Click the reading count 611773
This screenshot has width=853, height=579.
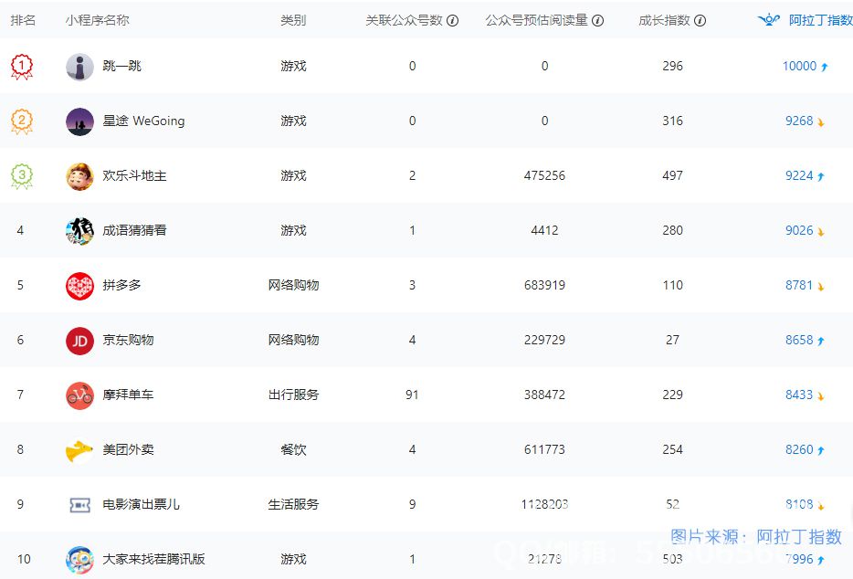click(x=544, y=449)
